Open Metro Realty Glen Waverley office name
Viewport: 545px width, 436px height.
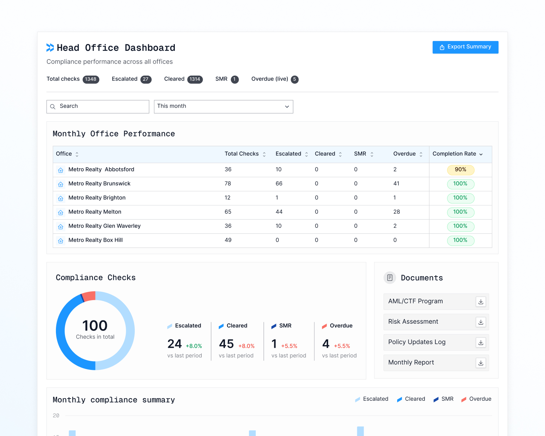(104, 226)
